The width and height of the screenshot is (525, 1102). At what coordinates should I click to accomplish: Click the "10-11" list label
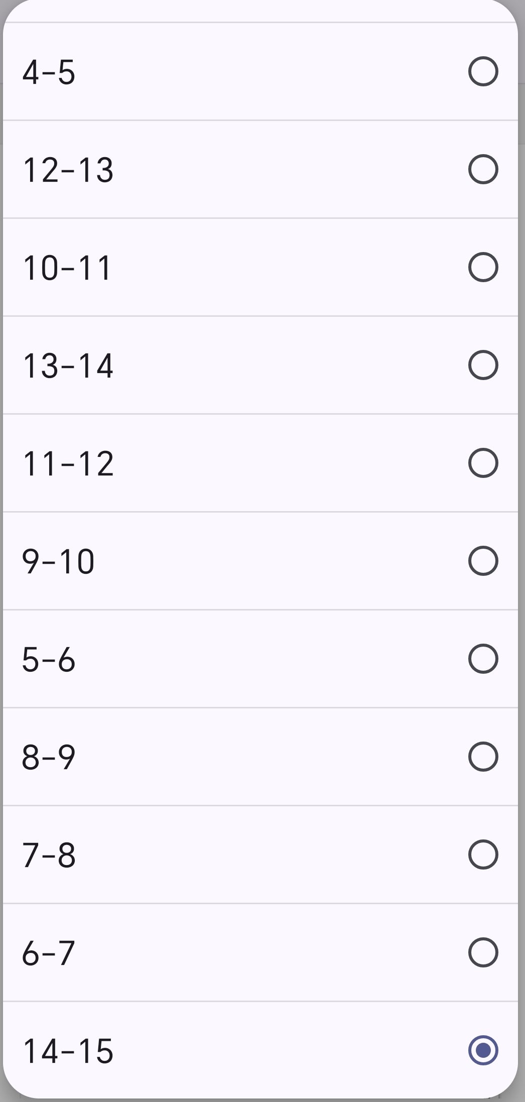(x=67, y=268)
